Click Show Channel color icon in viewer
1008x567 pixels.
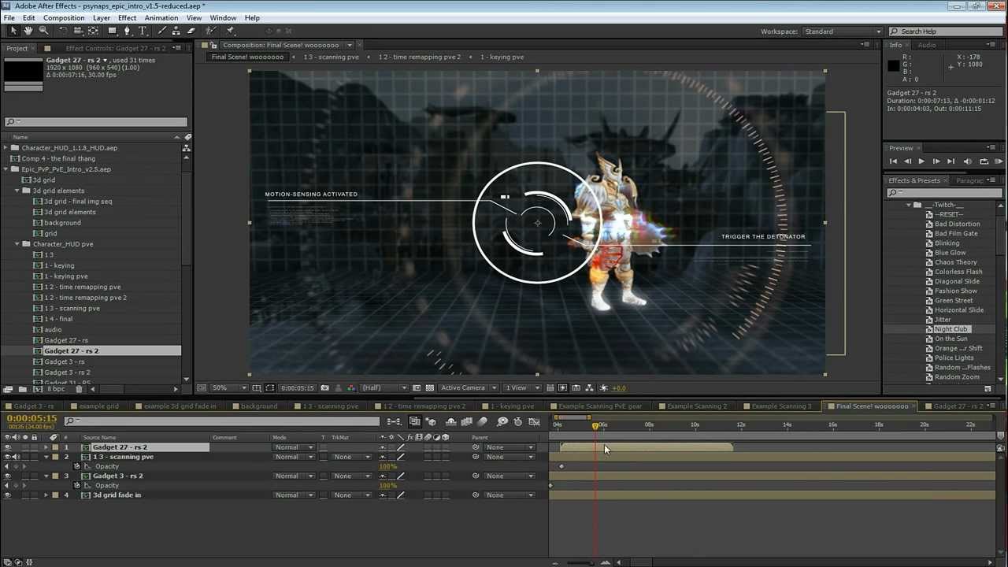coord(351,387)
